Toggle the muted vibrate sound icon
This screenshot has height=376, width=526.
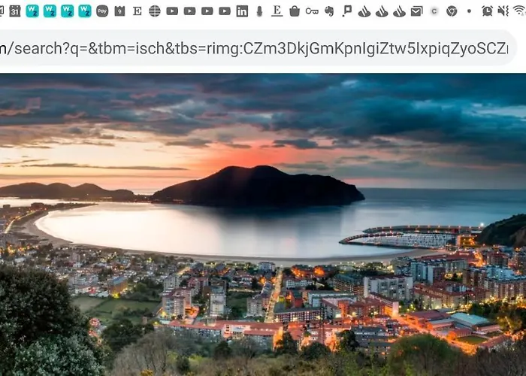tap(502, 11)
